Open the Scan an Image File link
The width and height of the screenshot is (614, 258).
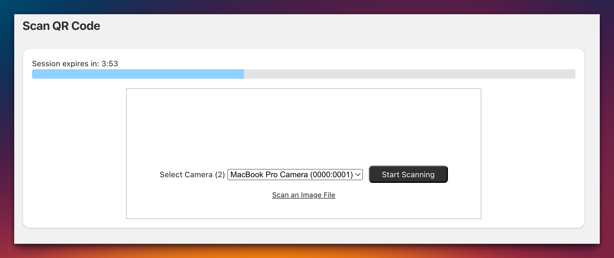coord(303,195)
